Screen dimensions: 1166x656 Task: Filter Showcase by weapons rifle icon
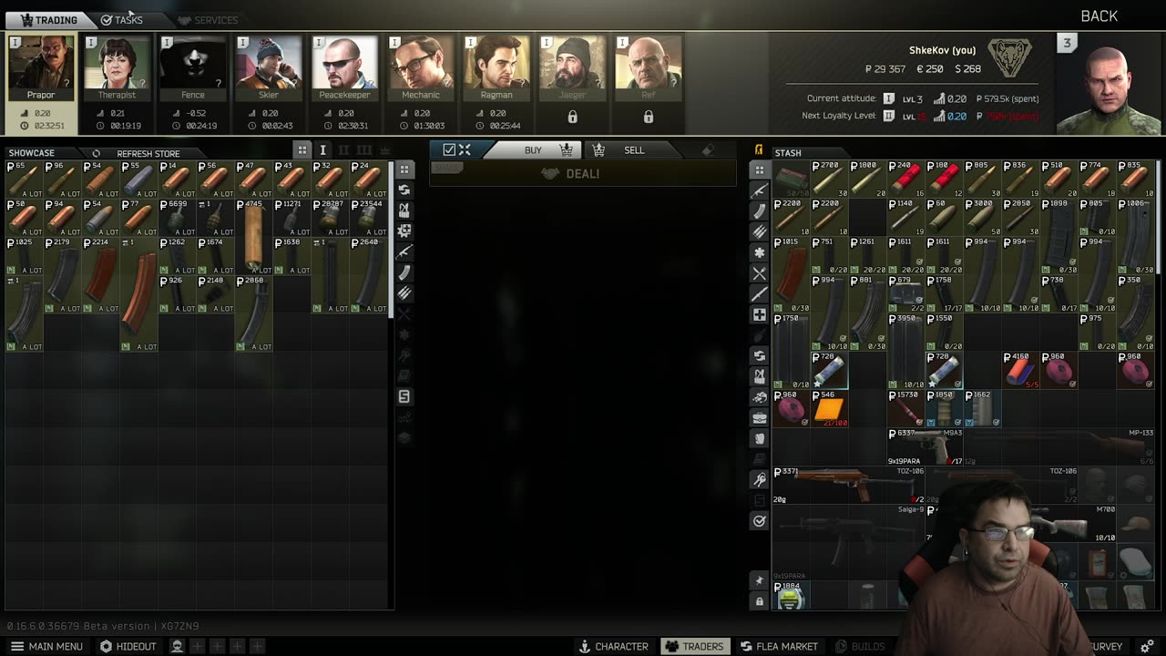pyautogui.click(x=404, y=251)
